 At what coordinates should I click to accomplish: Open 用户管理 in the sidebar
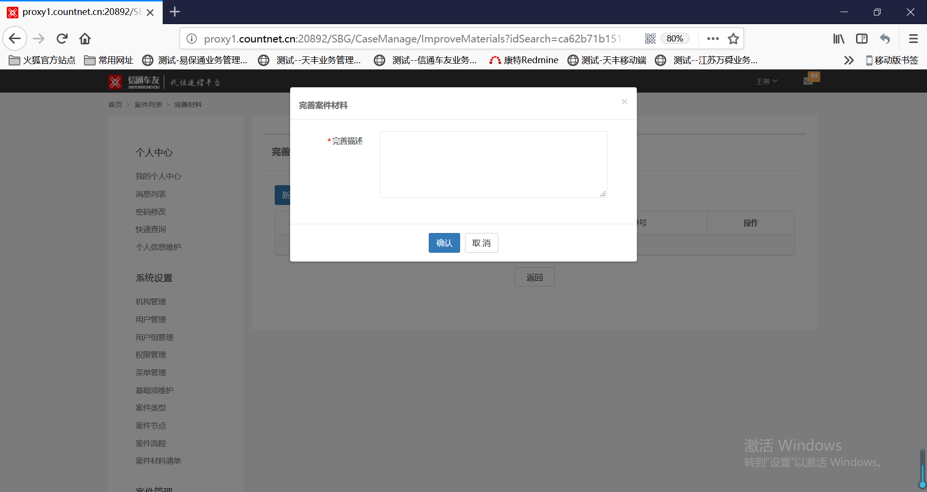pyautogui.click(x=151, y=319)
